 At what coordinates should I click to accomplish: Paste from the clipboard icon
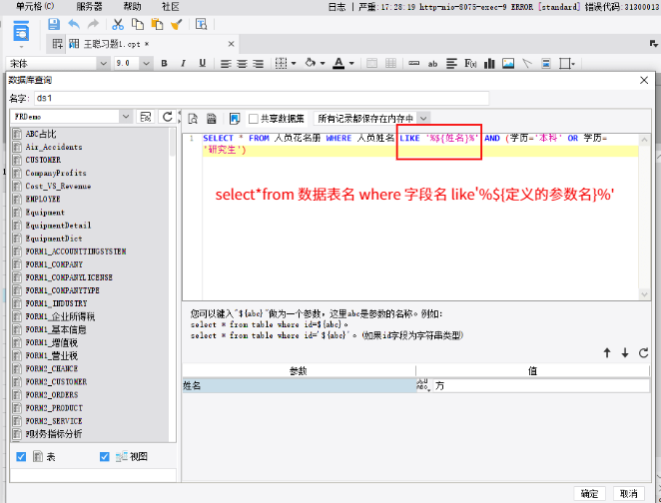click(x=157, y=24)
